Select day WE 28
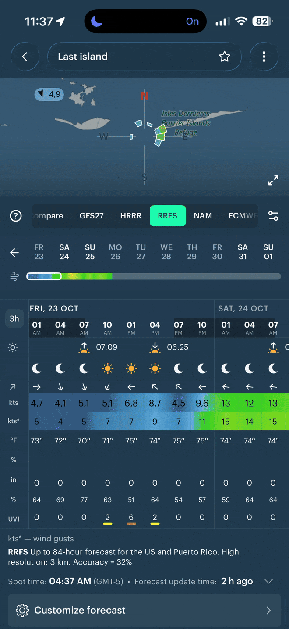Viewport: 289px width, 629px height. click(x=166, y=252)
